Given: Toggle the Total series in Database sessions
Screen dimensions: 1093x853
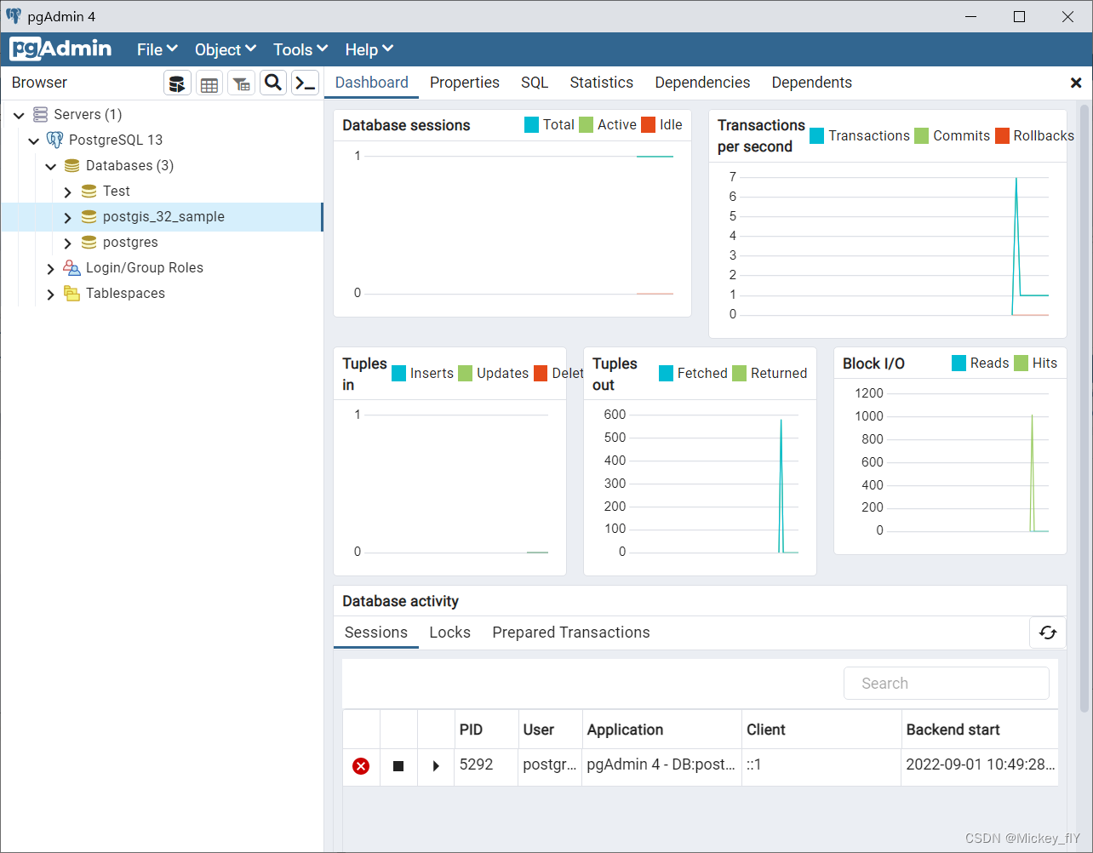Looking at the screenshot, I should pyautogui.click(x=531, y=125).
